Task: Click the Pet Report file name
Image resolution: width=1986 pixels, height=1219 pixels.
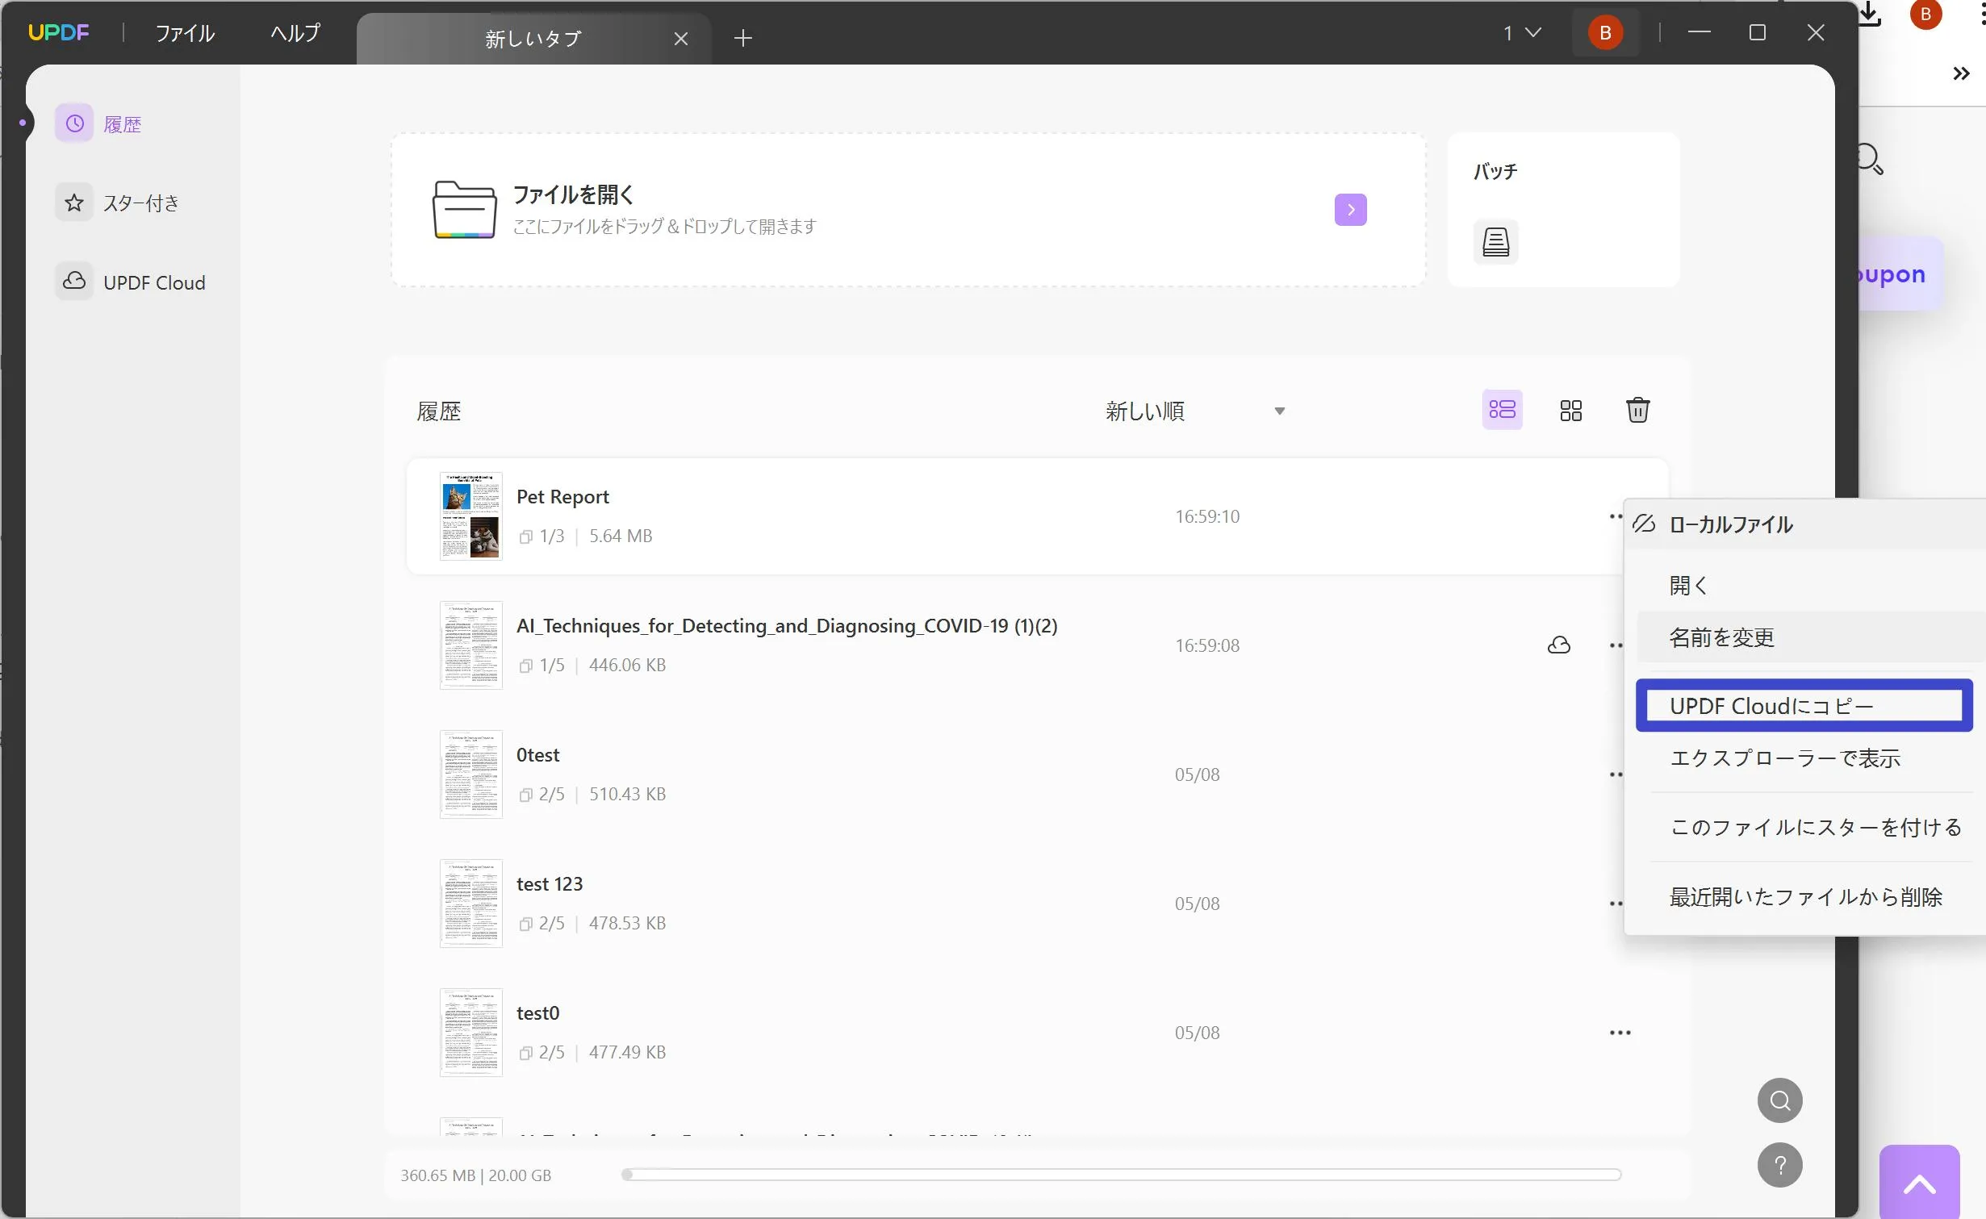Action: click(562, 497)
